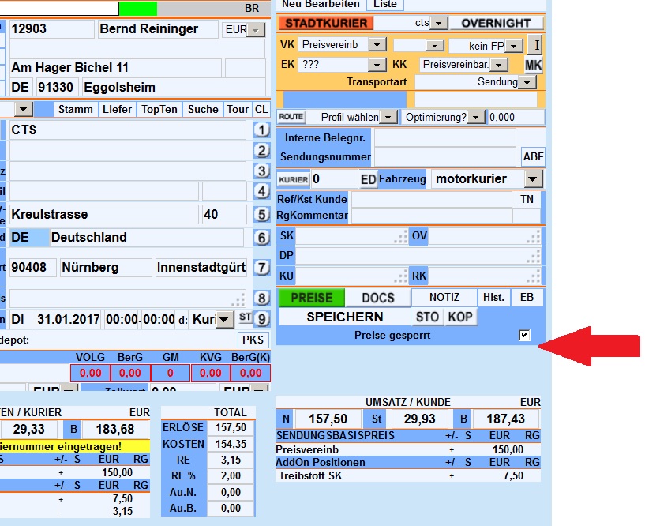645x526 pixels.
Task: Click numbered button 5 next to Kreulstrasse
Action: 261,215
